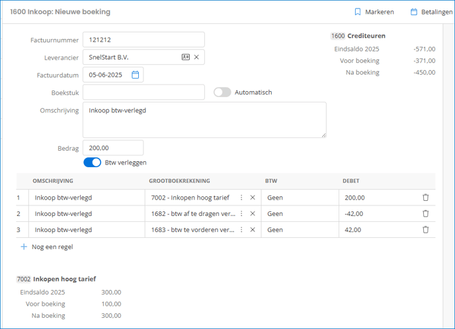
Task: Open options menu for ledger account 1682
Action: 241,214
